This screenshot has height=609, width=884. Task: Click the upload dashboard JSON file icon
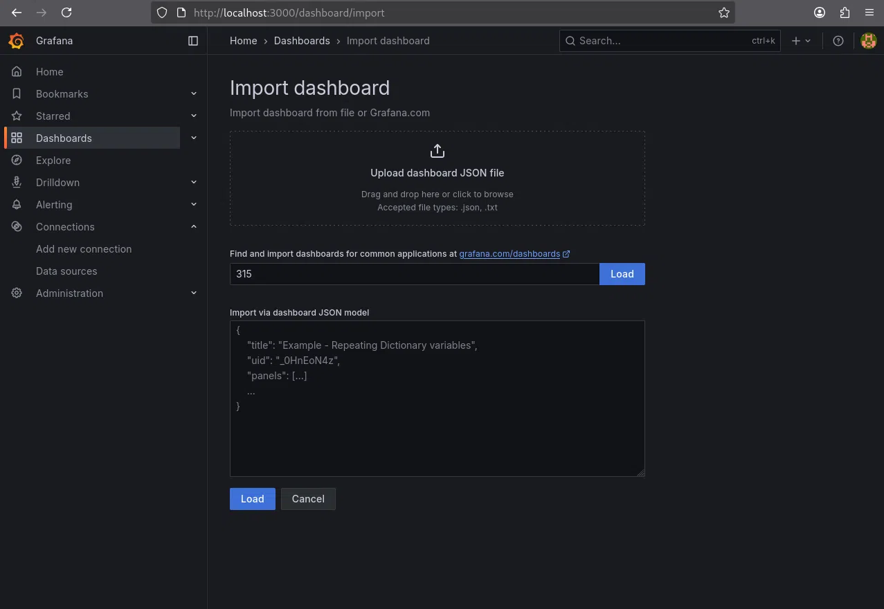pos(438,151)
